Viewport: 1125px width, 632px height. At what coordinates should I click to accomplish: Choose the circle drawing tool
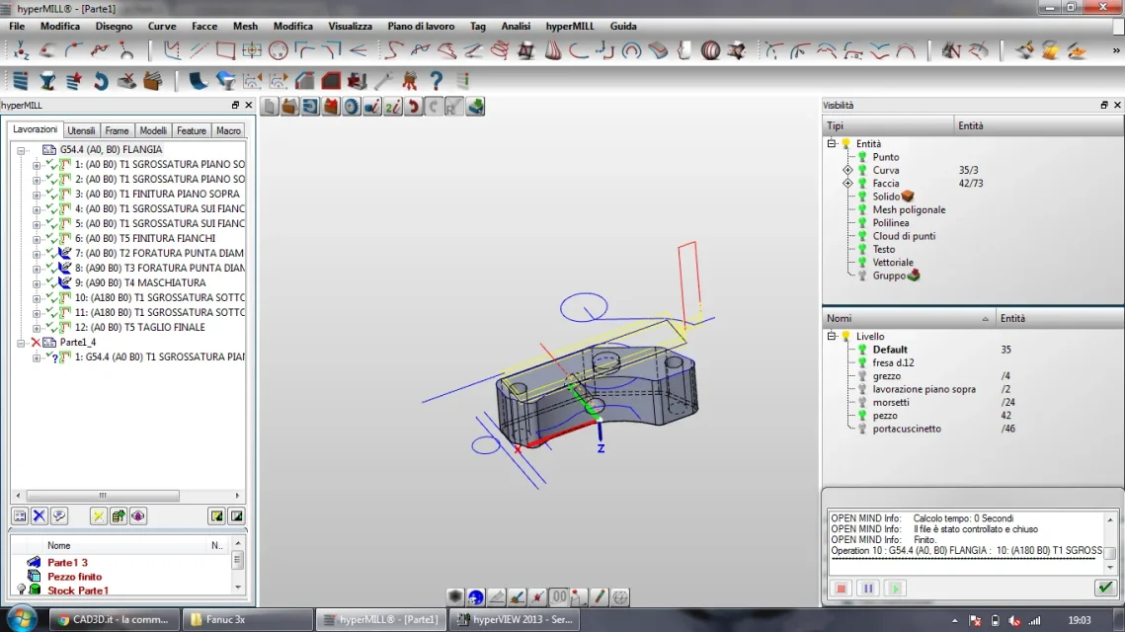point(279,51)
